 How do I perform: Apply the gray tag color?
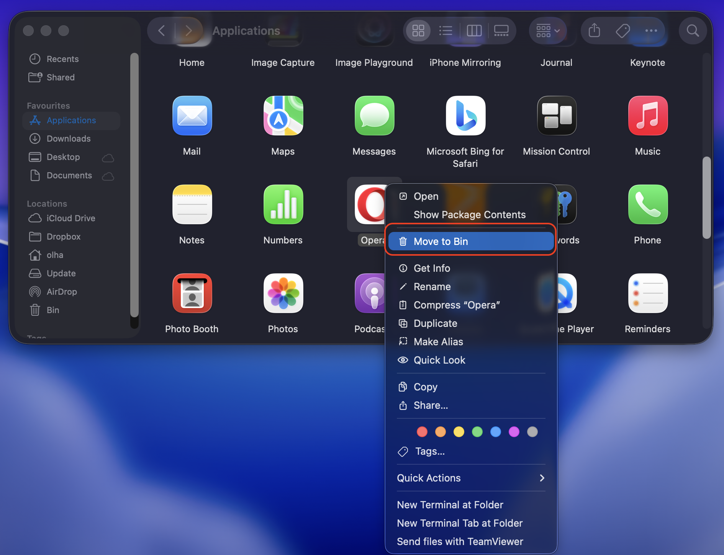pyautogui.click(x=532, y=432)
